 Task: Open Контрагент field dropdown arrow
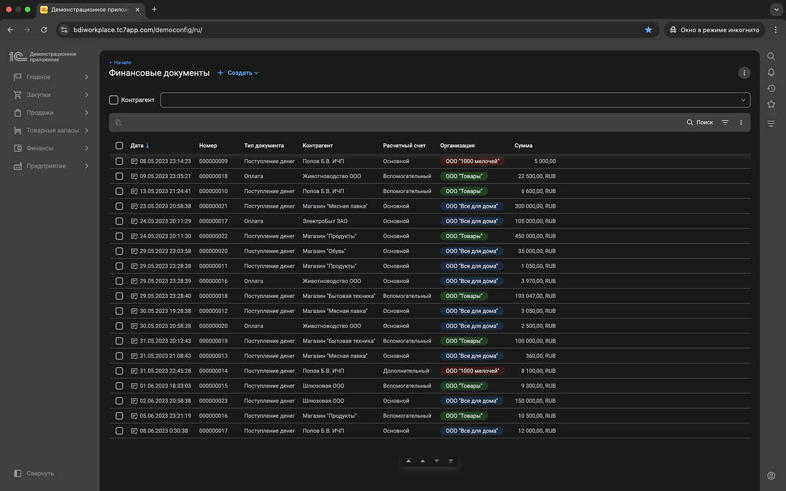pyautogui.click(x=743, y=100)
